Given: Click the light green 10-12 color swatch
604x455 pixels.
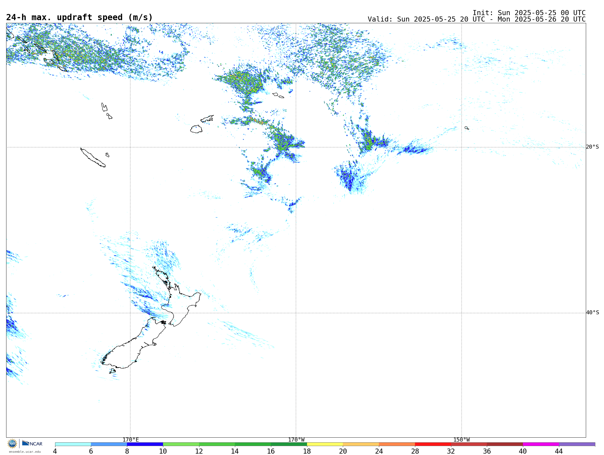Looking at the screenshot, I should (181, 444).
